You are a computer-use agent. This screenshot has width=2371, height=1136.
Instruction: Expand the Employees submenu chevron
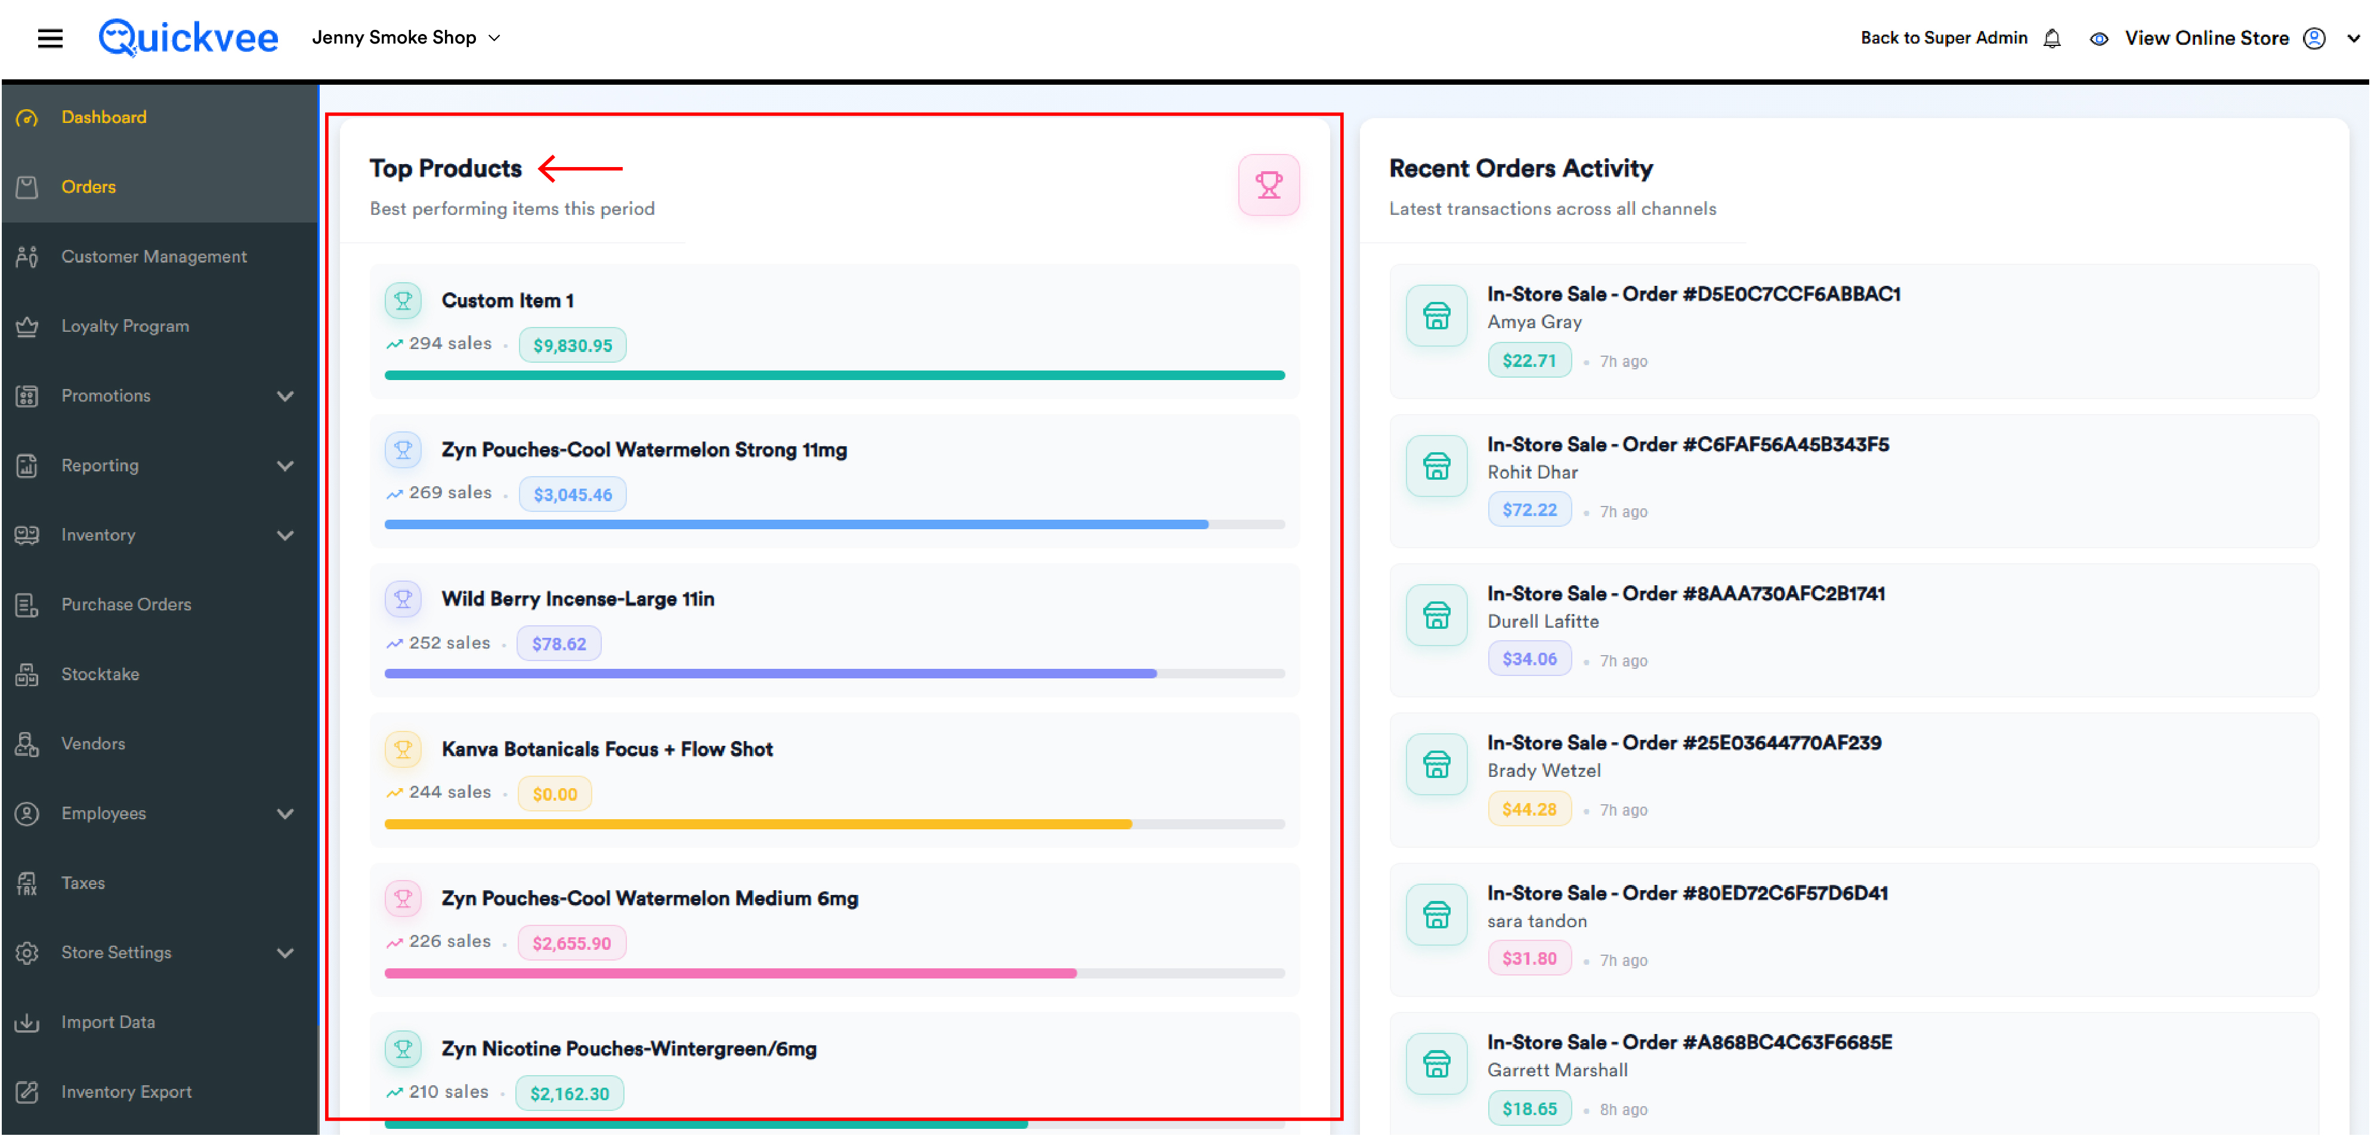tap(285, 814)
